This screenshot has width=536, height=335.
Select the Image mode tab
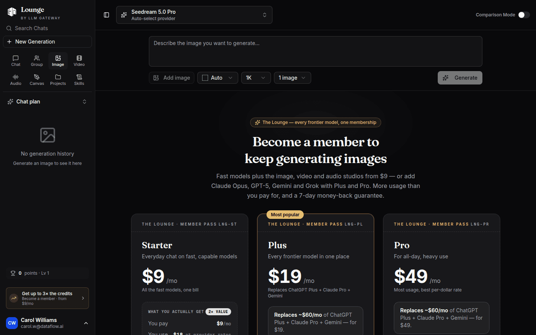pyautogui.click(x=58, y=61)
